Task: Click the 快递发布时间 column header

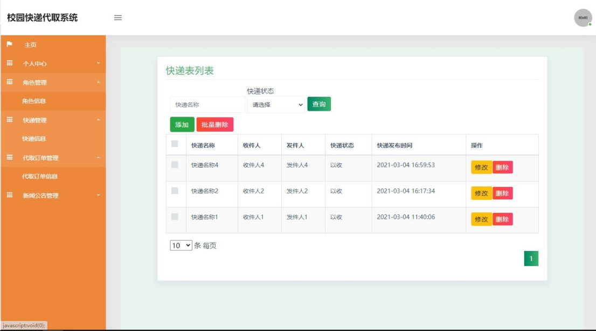Action: click(394, 145)
